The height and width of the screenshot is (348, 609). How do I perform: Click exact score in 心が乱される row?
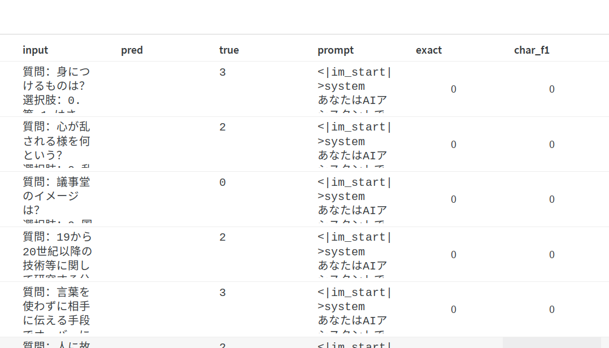[x=454, y=145]
